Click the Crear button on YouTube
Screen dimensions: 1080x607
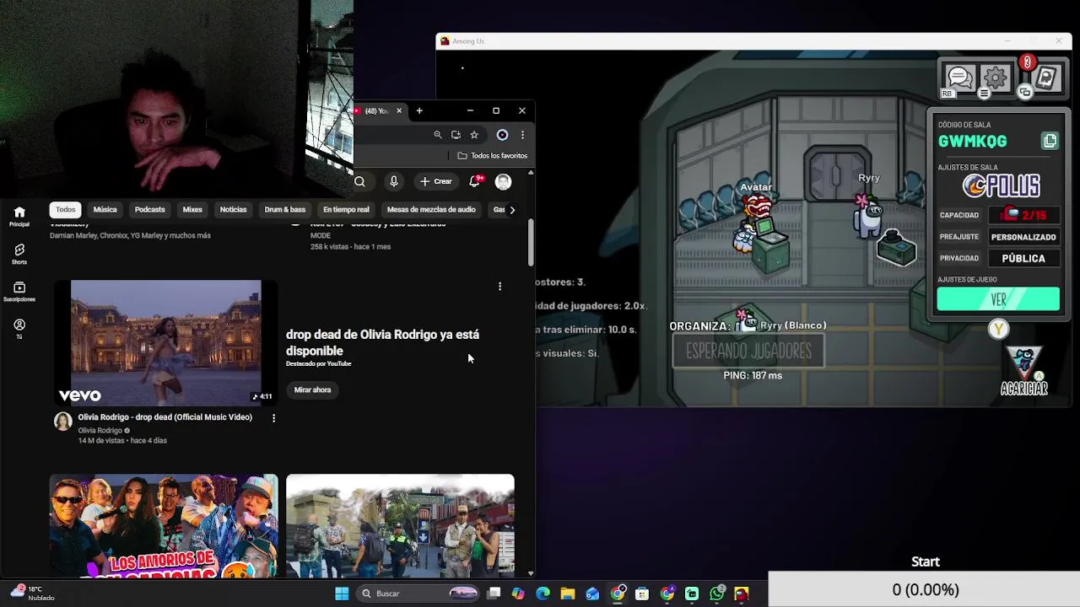(436, 181)
